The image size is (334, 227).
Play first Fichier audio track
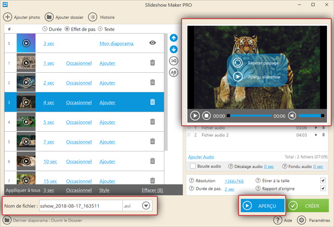coord(316,127)
